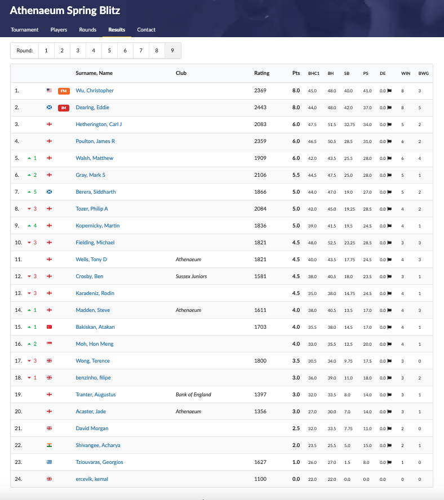Viewport: 444px width, 500px height.
Task: Click the DE flag icon in Wells, Tony D row
Action: pos(389,260)
